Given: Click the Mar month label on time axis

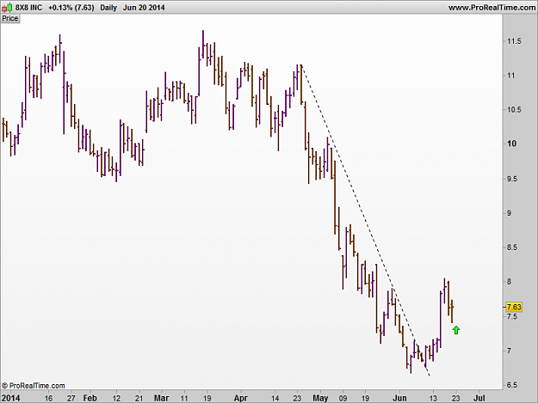Looking at the screenshot, I should [x=161, y=398].
